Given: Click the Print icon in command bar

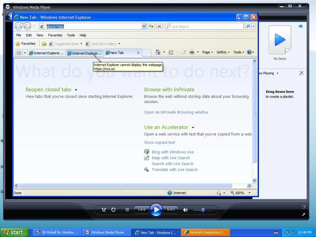Looking at the screenshot, I should point(192,52).
